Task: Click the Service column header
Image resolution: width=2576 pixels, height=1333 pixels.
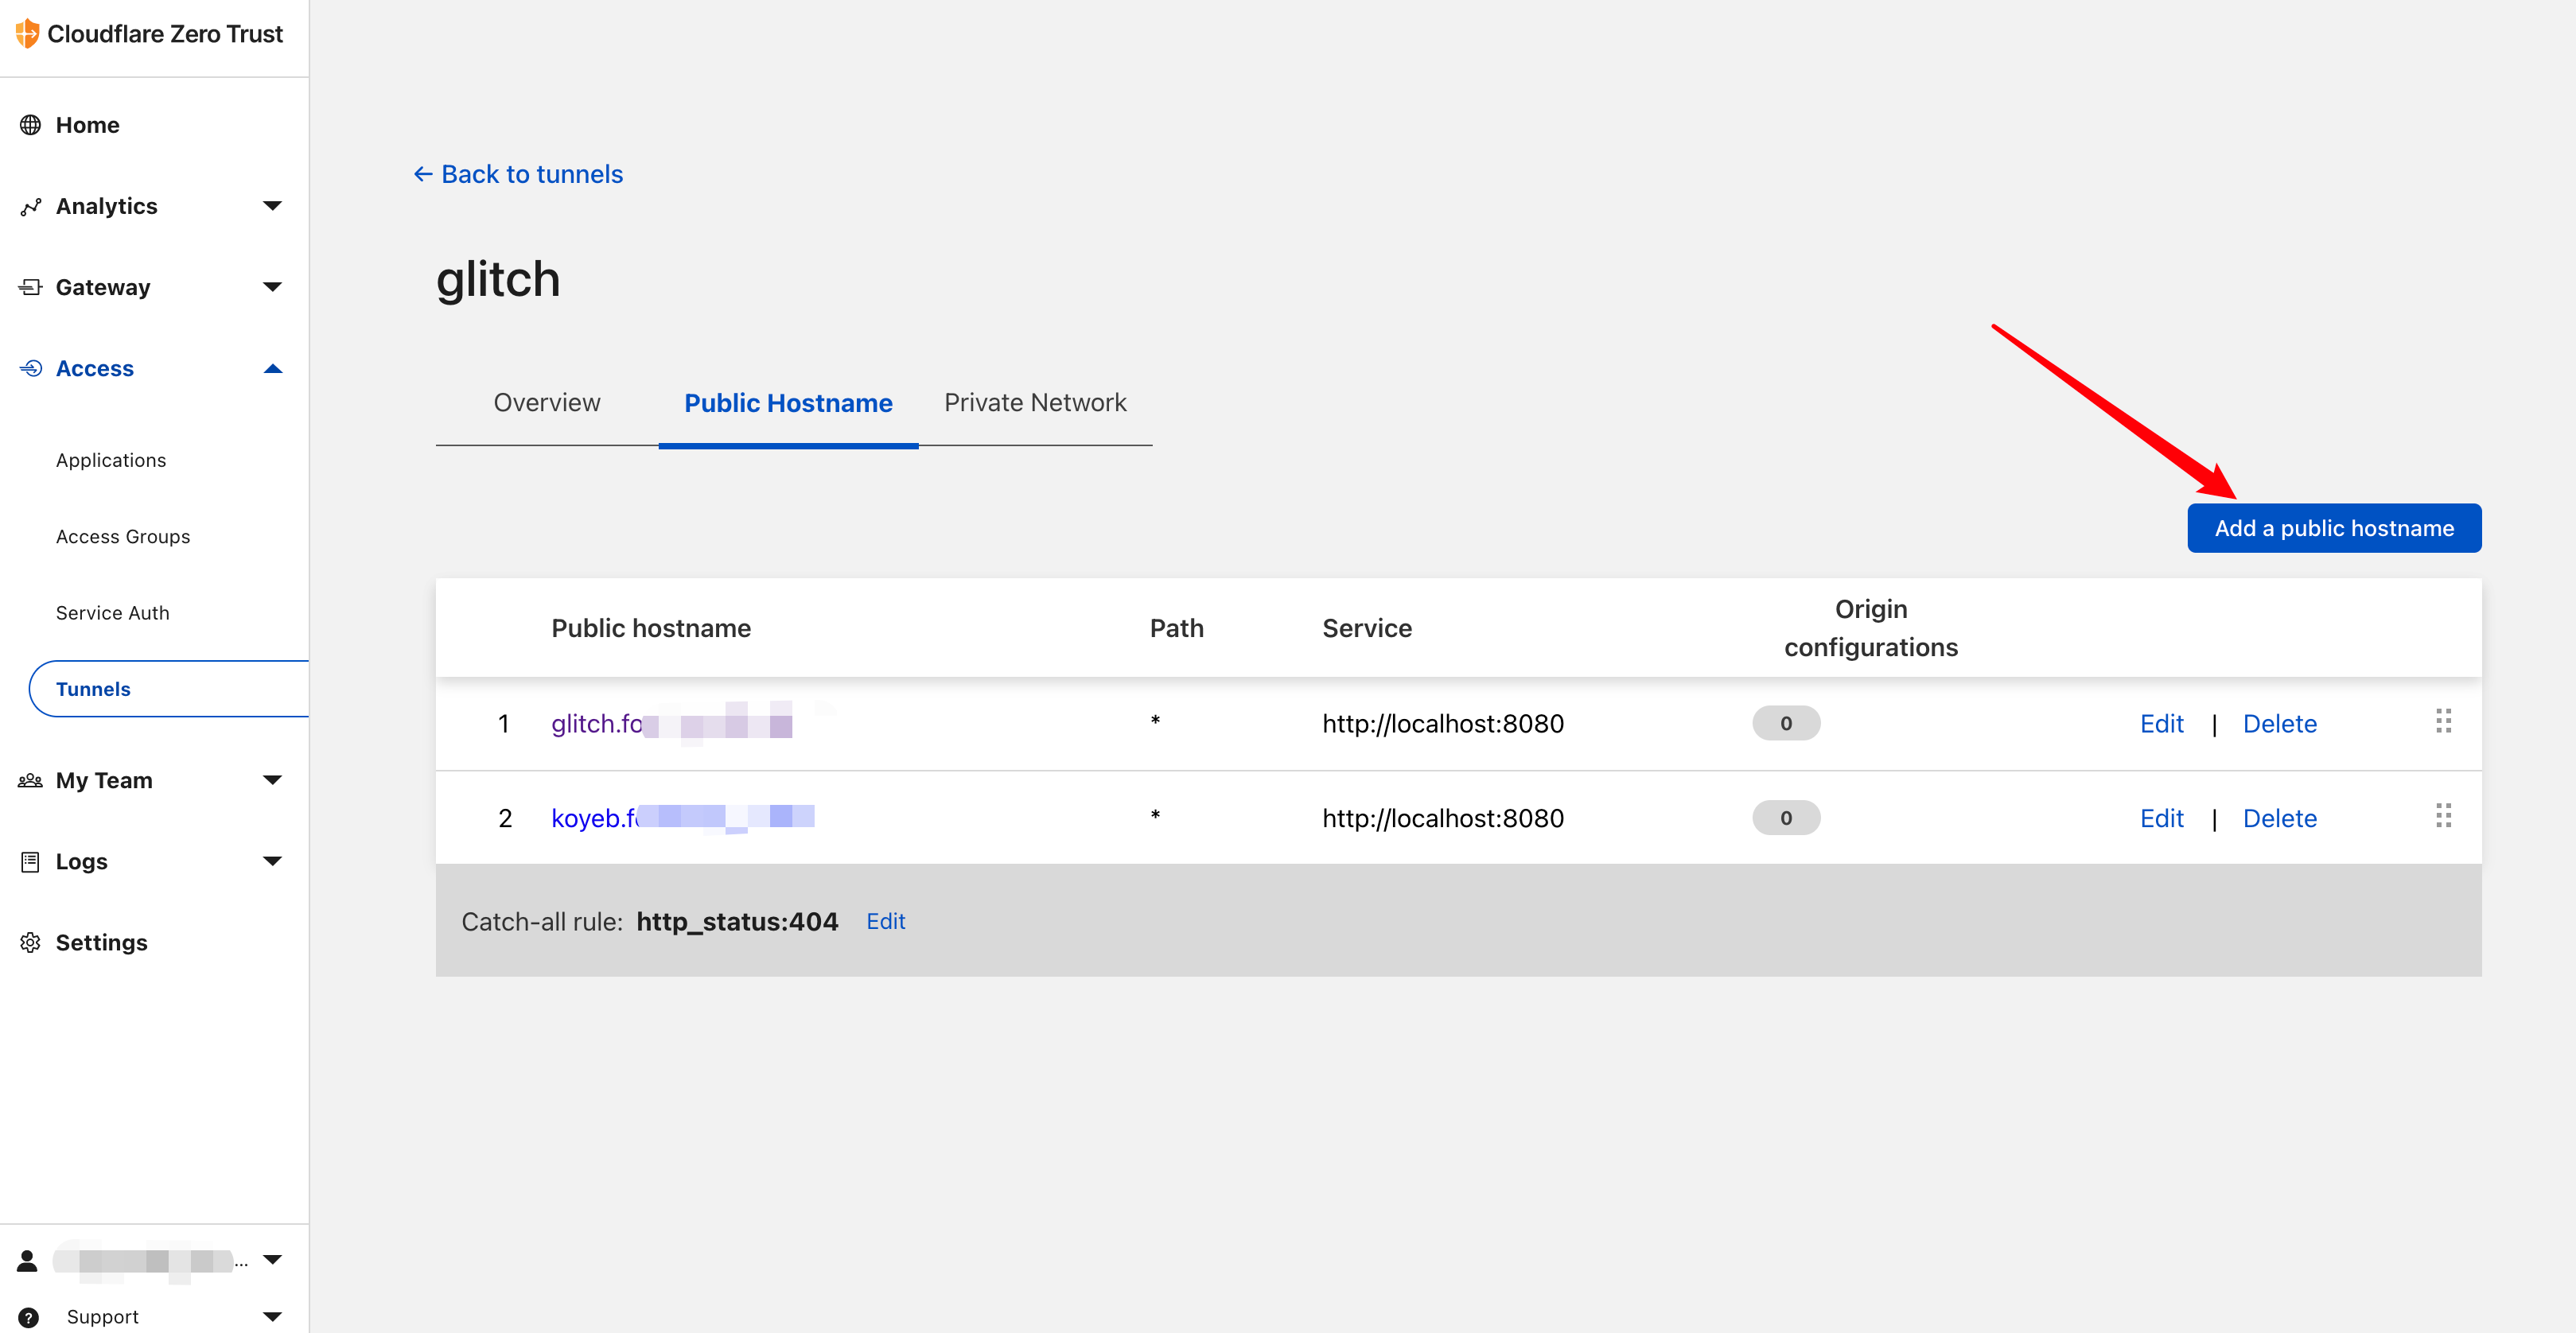Action: [1367, 628]
